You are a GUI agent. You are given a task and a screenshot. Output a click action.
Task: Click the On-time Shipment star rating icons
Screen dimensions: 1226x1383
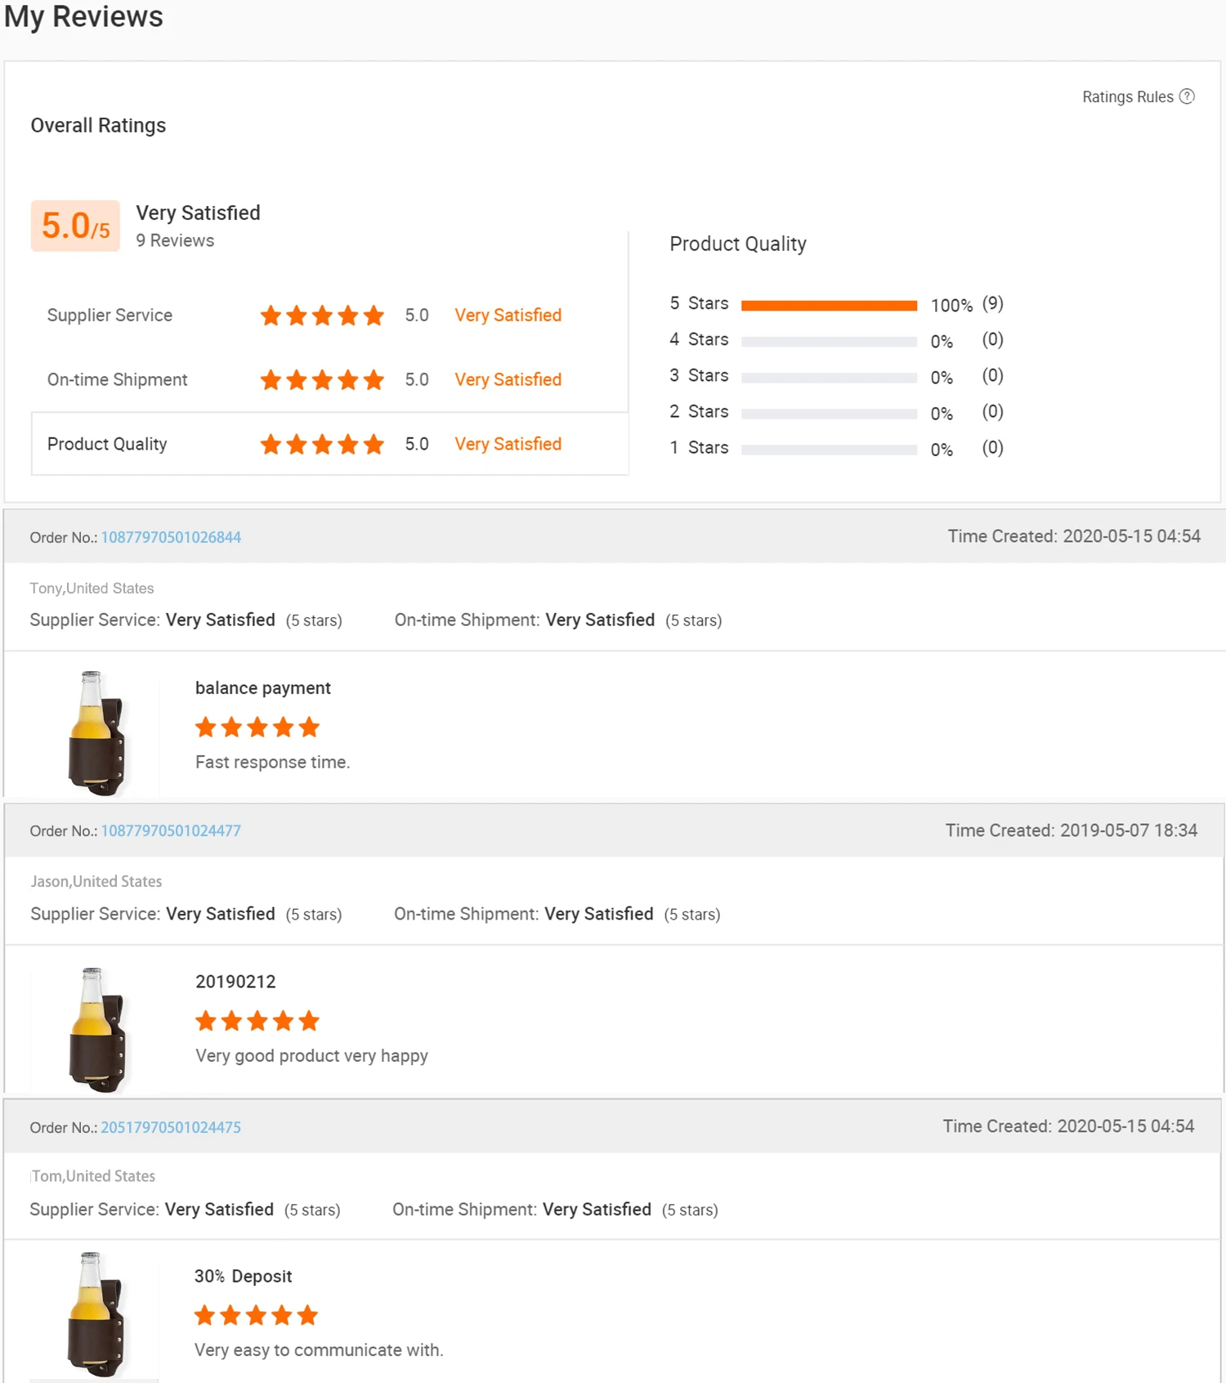tap(322, 380)
